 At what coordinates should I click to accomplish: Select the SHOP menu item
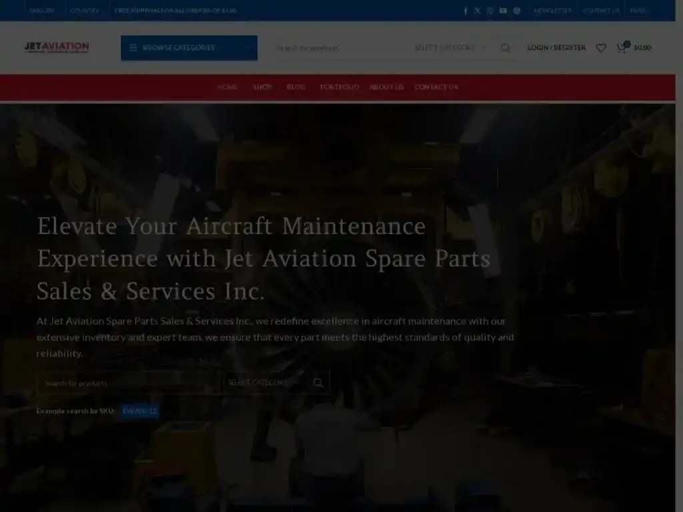[263, 87]
